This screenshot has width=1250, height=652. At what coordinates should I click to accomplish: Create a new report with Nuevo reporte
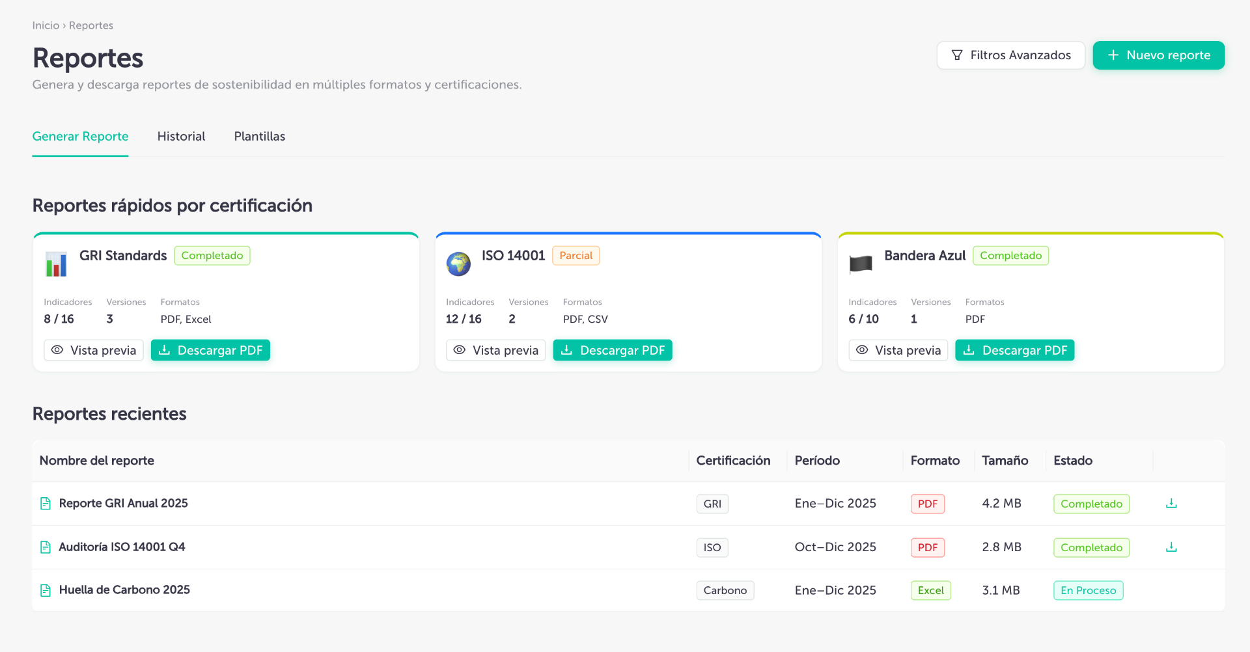click(1159, 55)
